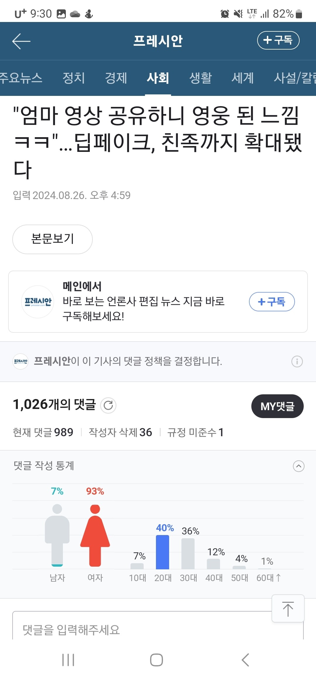Viewport: 316px width, 679px height.
Task: Tap the 댓글을 입력해주세요 input field
Action: pyautogui.click(x=140, y=629)
